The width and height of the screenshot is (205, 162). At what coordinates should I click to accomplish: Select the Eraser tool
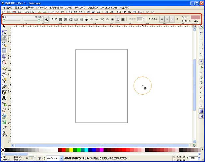coord(4,110)
